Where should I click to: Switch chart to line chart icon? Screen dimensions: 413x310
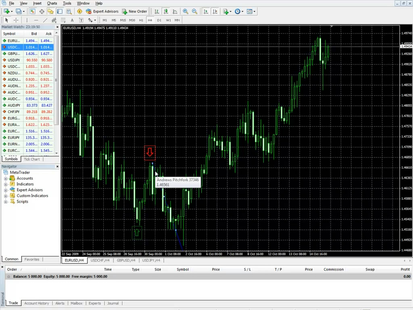(175, 11)
